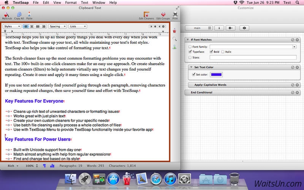
Task: Click the red soap icon in the side strip
Action: coord(174,30)
